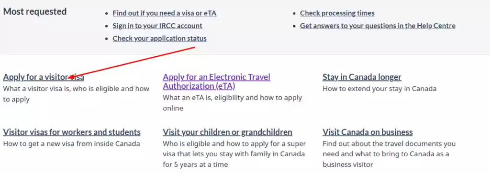The height and width of the screenshot is (173, 490).
Task: Click the red arrow annotation line
Action: (x=131, y=62)
